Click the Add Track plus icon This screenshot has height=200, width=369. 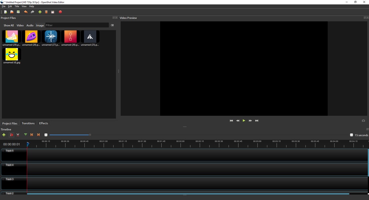[x=4, y=135]
